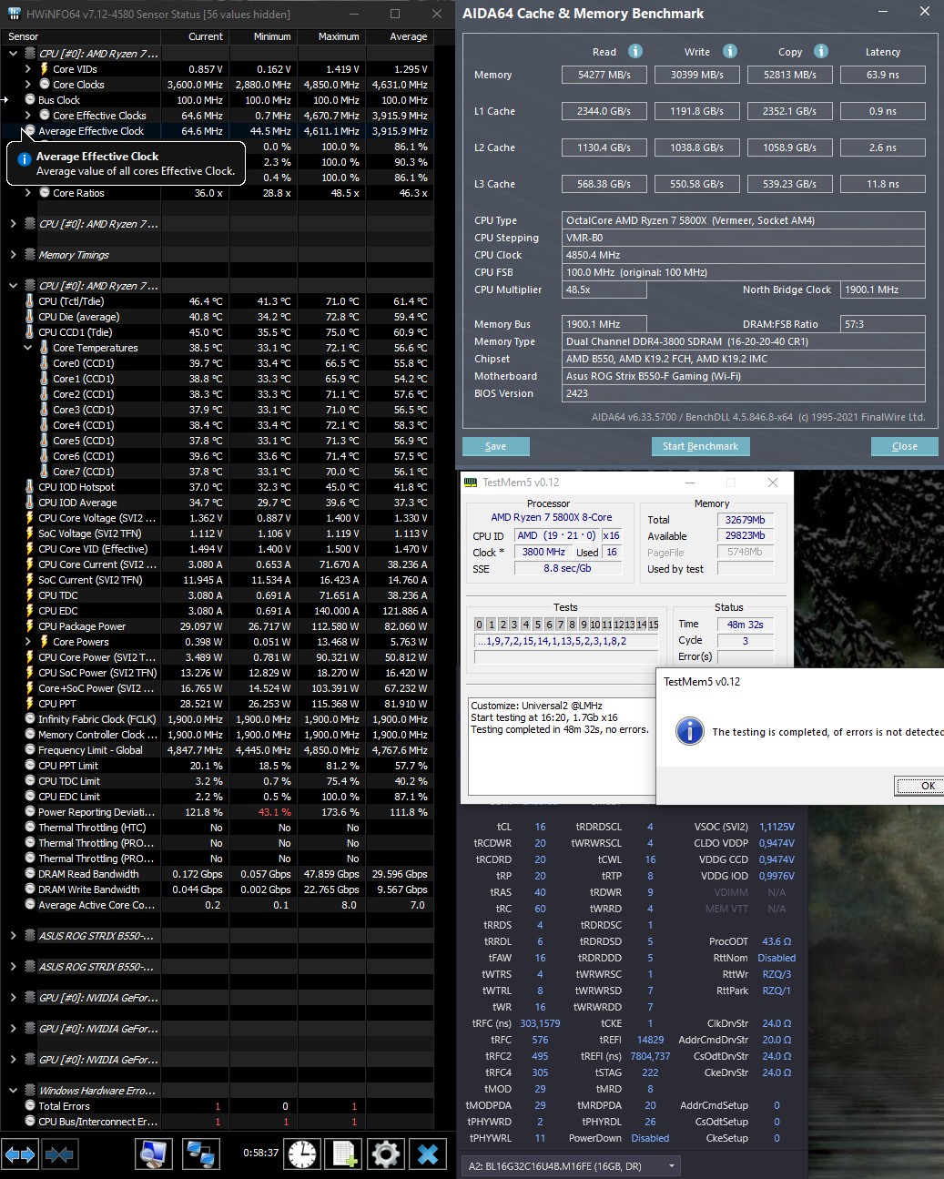Select the Power Reporting Deviation row

pos(217,812)
